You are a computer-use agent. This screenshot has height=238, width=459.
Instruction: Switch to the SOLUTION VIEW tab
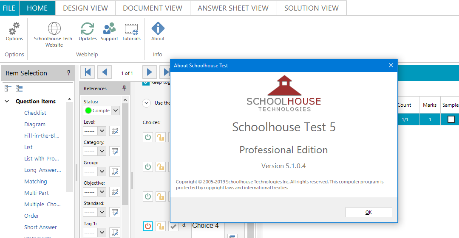(x=312, y=8)
